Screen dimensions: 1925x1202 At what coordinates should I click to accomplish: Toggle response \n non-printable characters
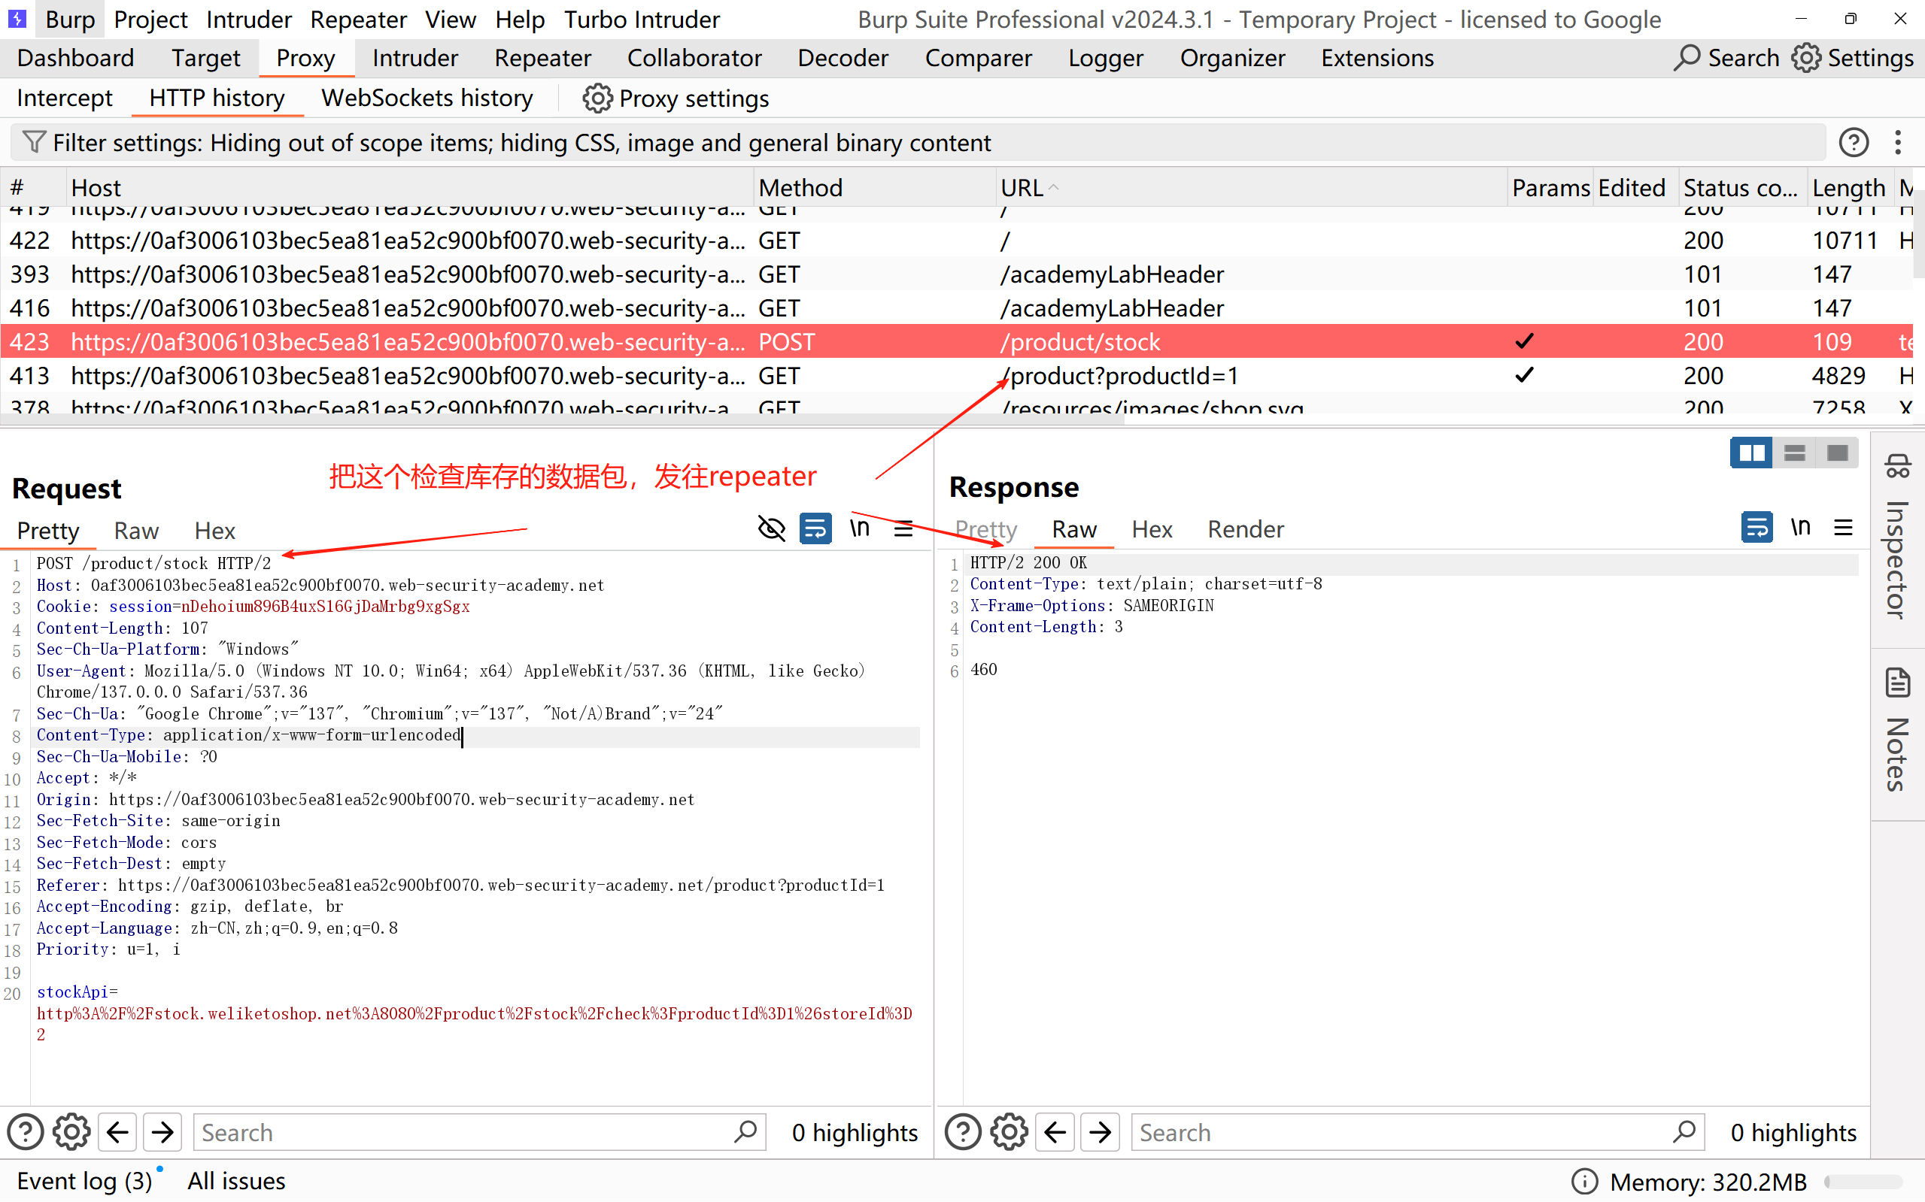1800,527
